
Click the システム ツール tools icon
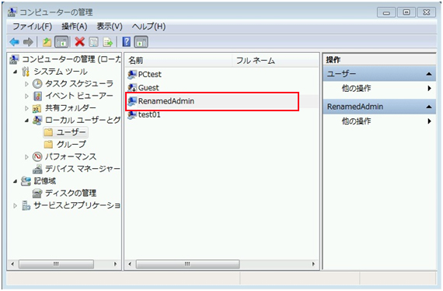pyautogui.click(x=26, y=72)
